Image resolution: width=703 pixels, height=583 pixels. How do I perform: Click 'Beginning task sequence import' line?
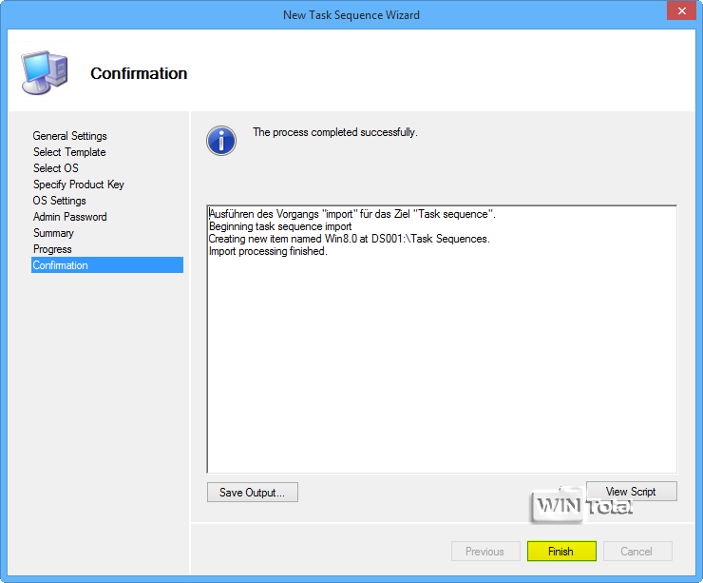click(x=280, y=226)
